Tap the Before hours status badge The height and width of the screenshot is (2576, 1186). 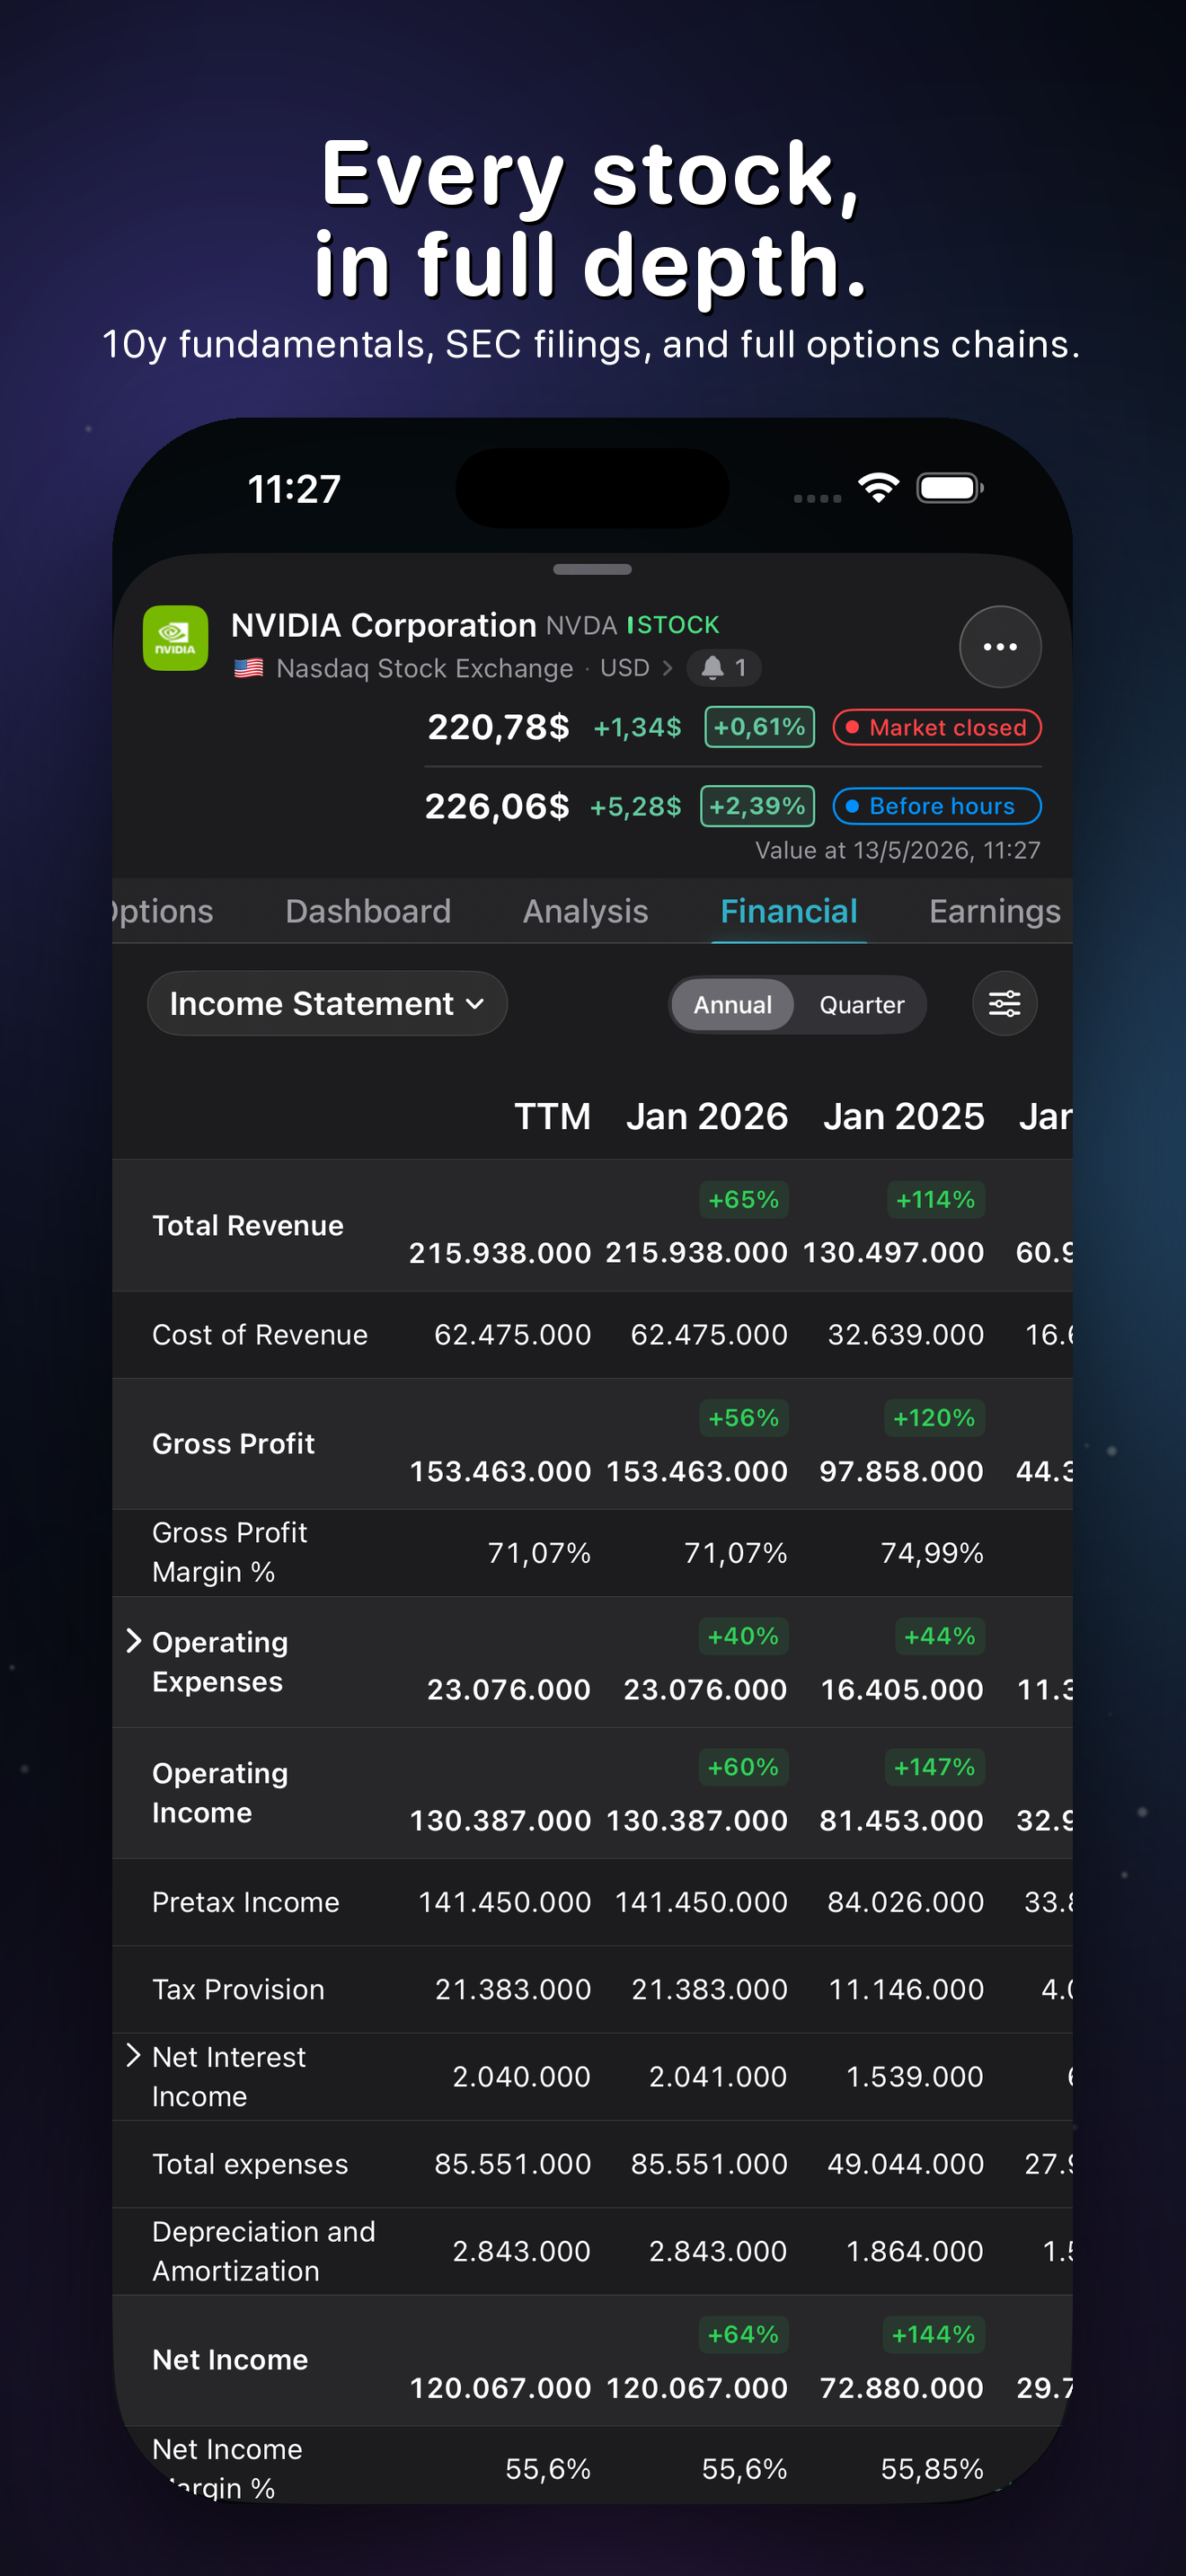[937, 806]
